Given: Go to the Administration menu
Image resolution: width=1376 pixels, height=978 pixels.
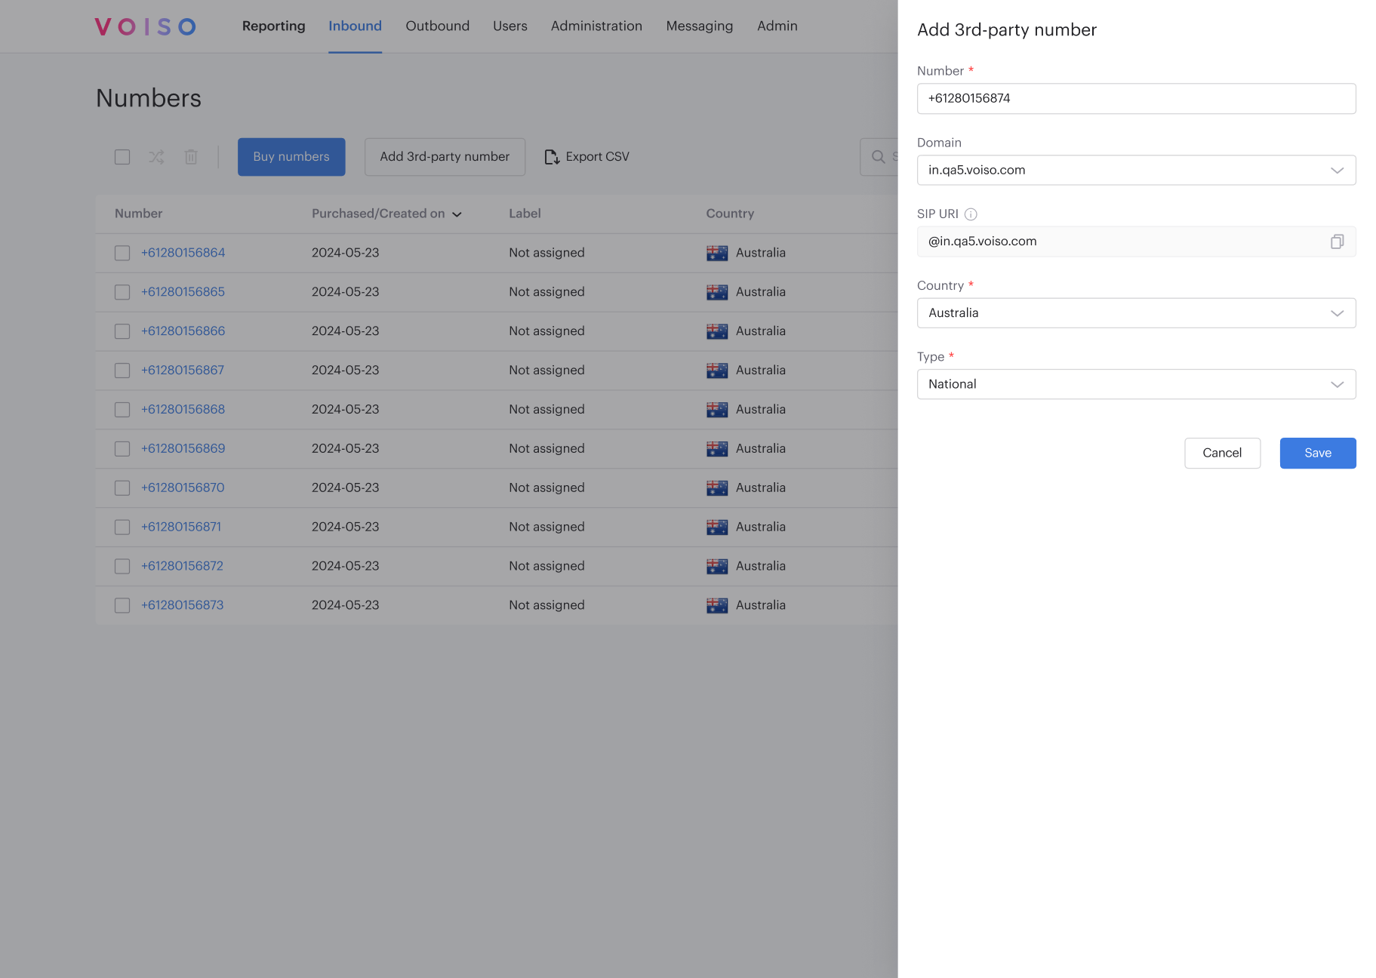Looking at the screenshot, I should [596, 26].
